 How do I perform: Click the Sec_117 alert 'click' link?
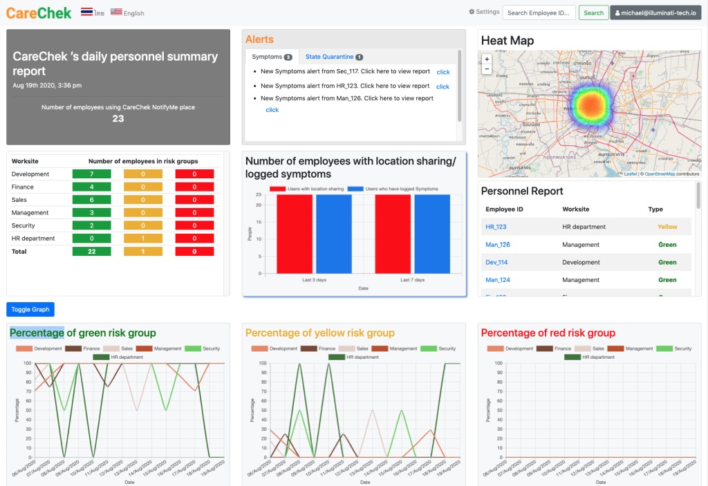[x=443, y=72]
